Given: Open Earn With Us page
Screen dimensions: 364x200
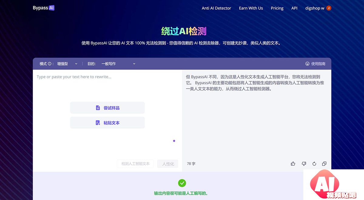Looking at the screenshot, I should pos(251,8).
